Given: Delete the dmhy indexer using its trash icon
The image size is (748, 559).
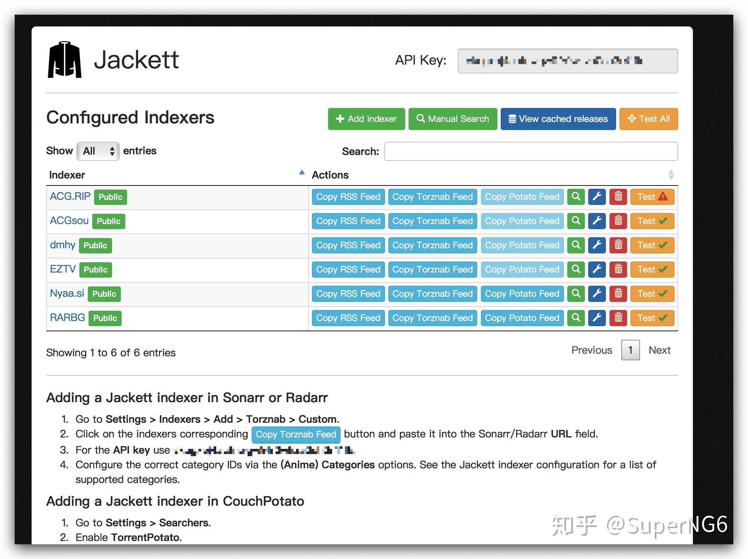Looking at the screenshot, I should coord(618,245).
